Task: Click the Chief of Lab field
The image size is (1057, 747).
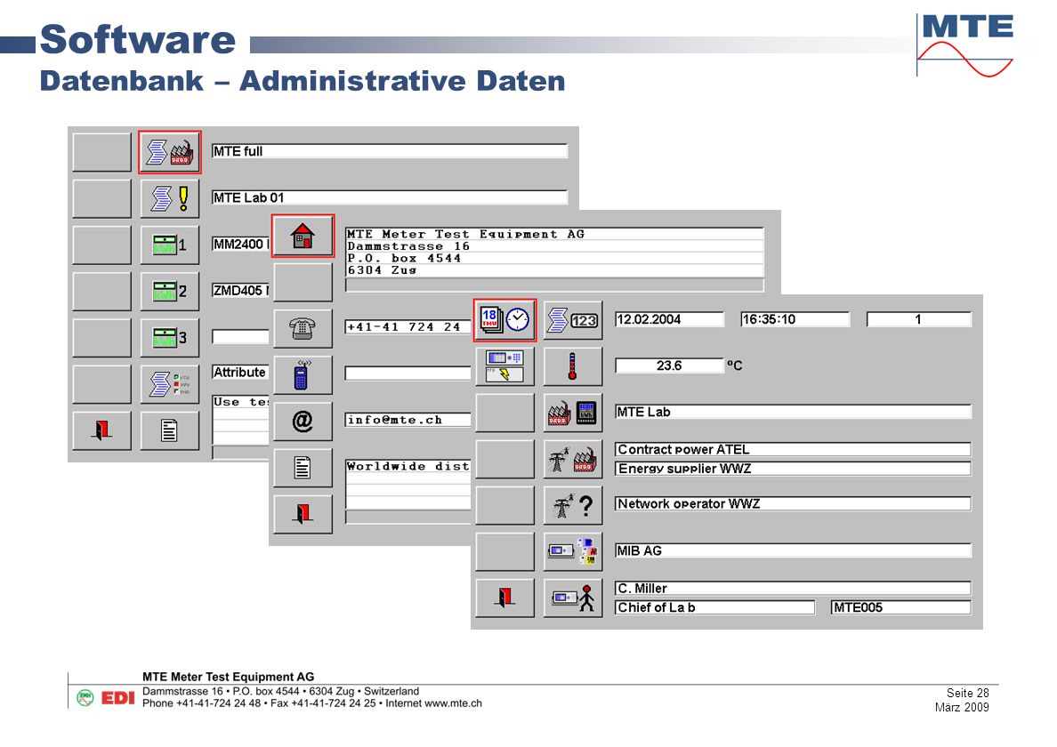Action: click(x=715, y=607)
